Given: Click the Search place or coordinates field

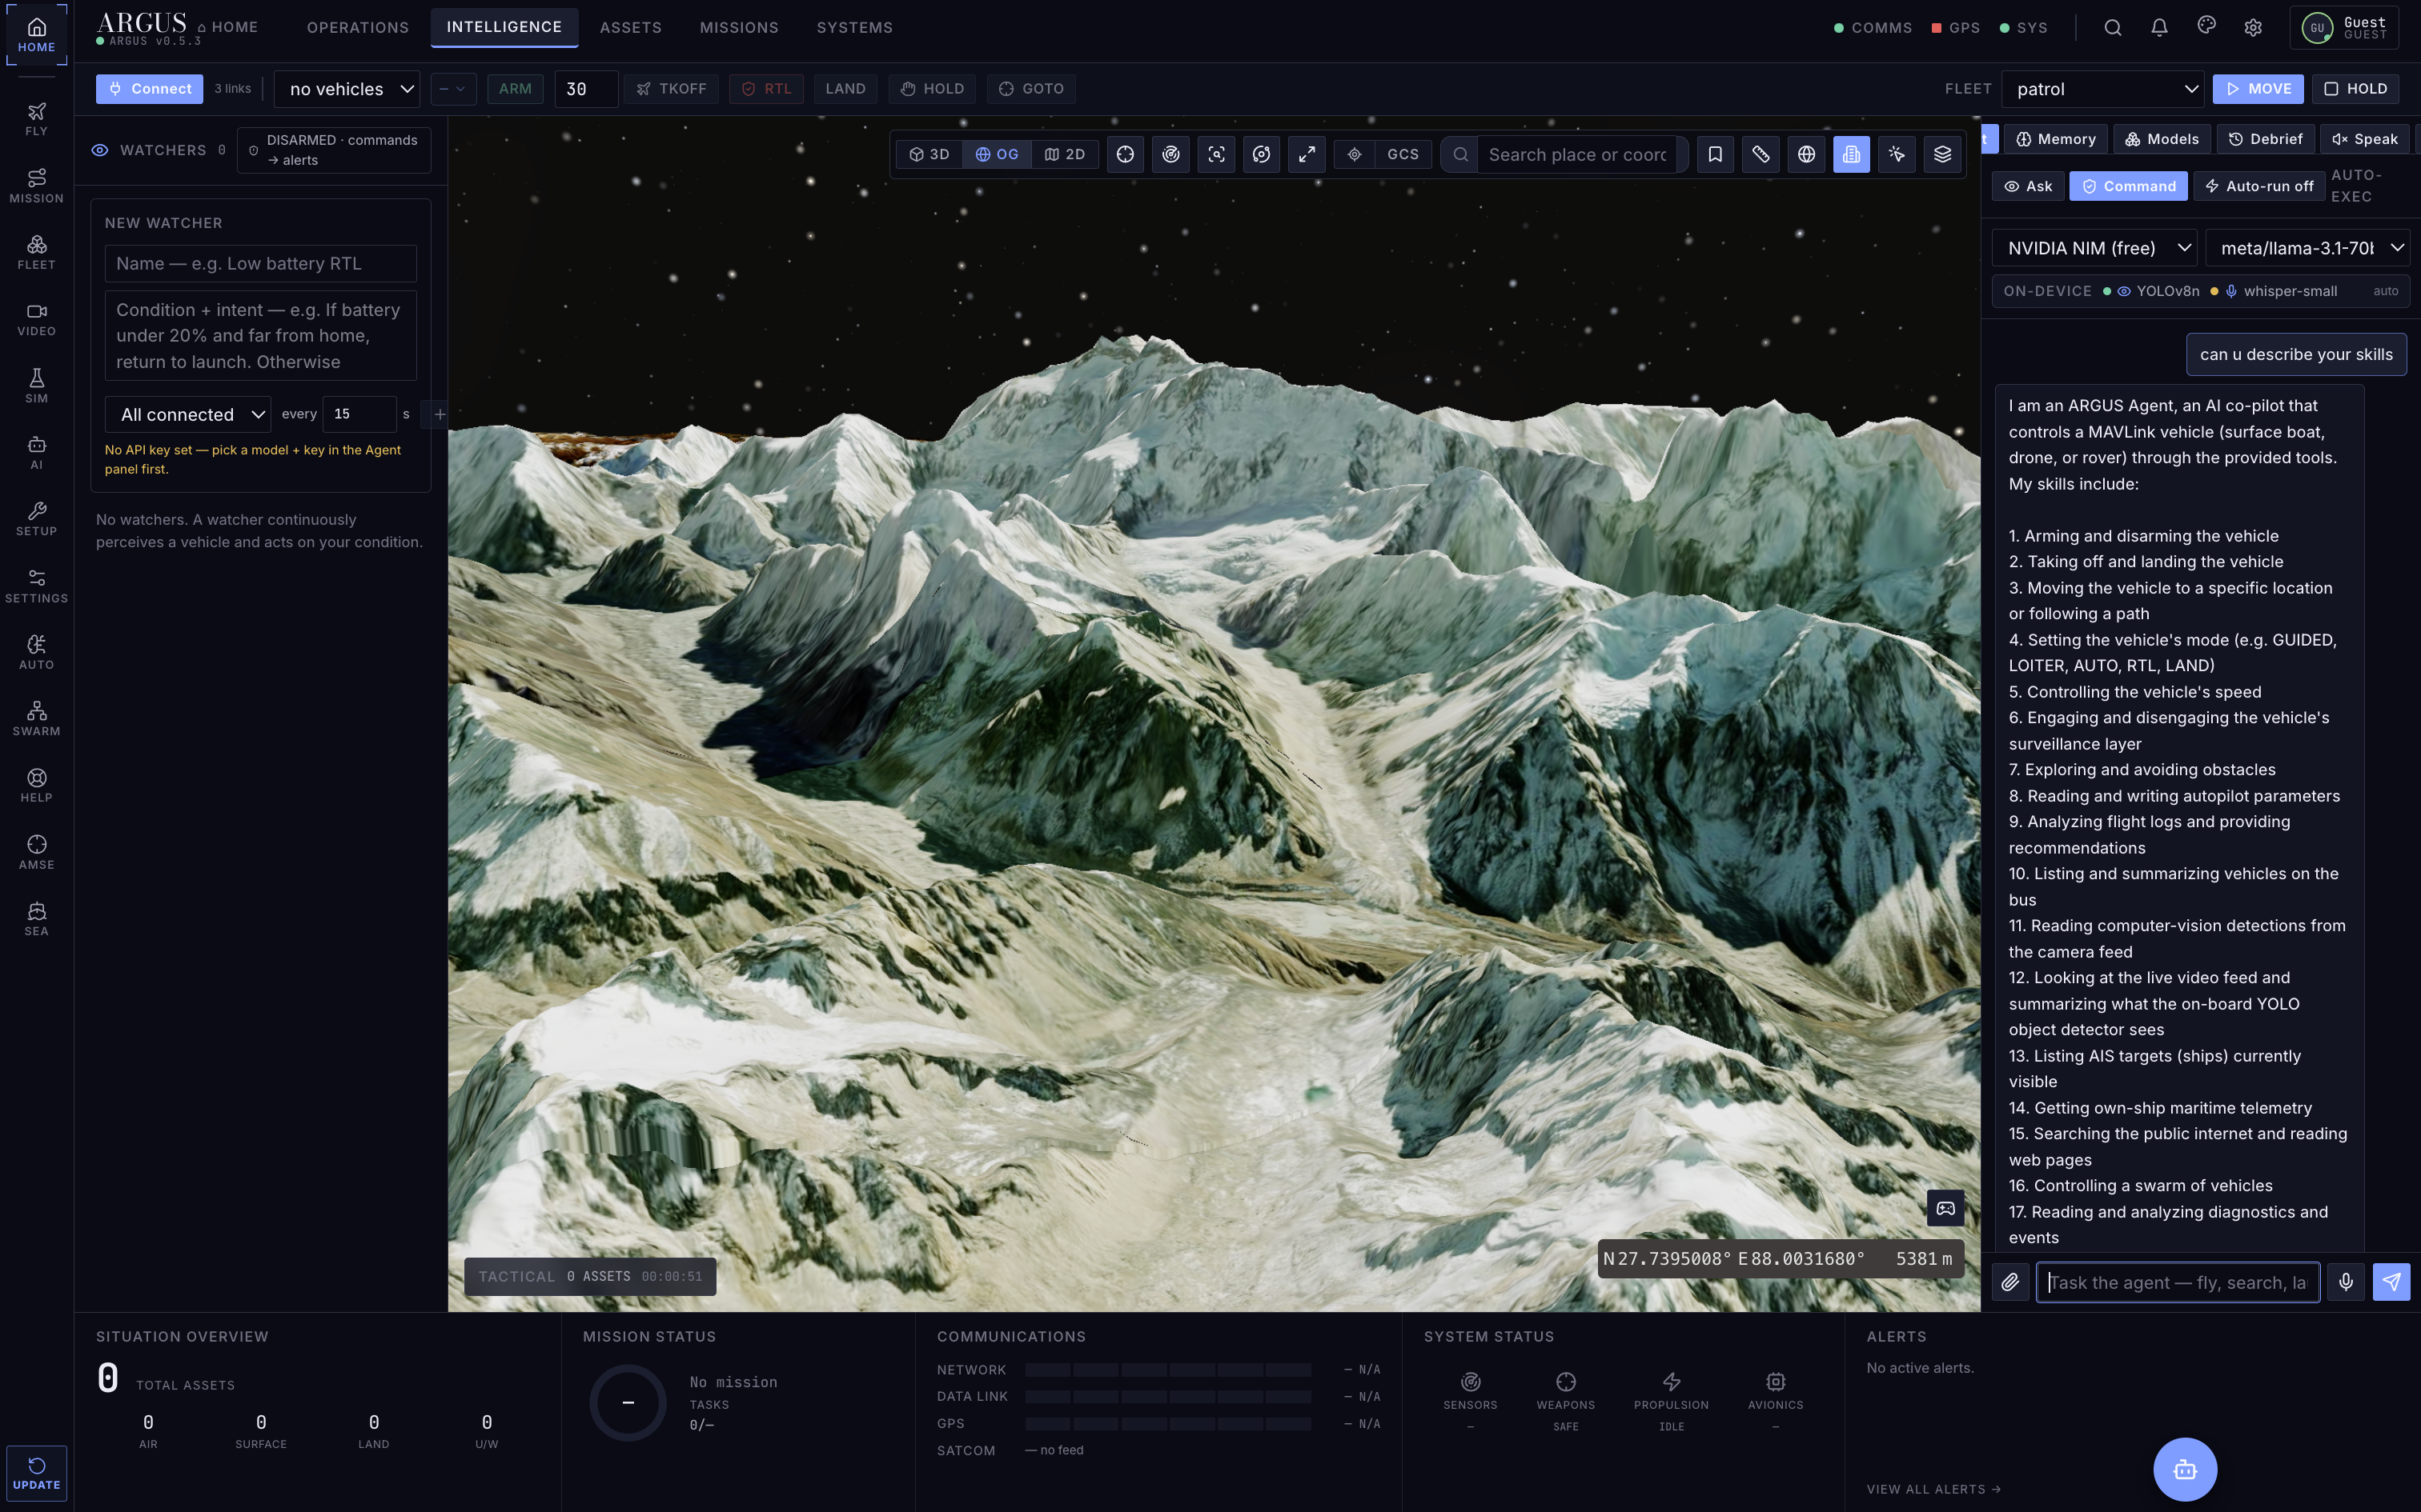Looking at the screenshot, I should pyautogui.click(x=1576, y=155).
